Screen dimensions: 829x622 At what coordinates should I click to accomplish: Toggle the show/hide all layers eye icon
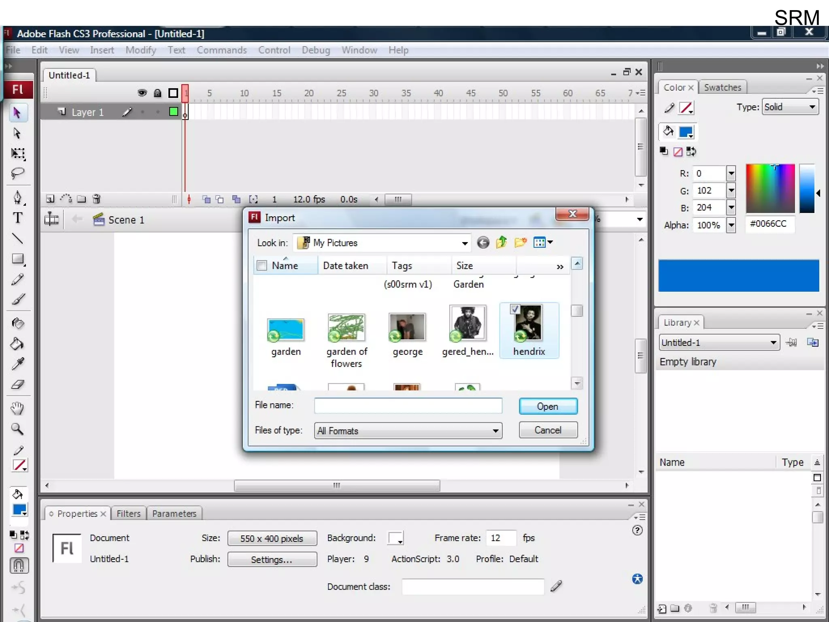tap(142, 93)
